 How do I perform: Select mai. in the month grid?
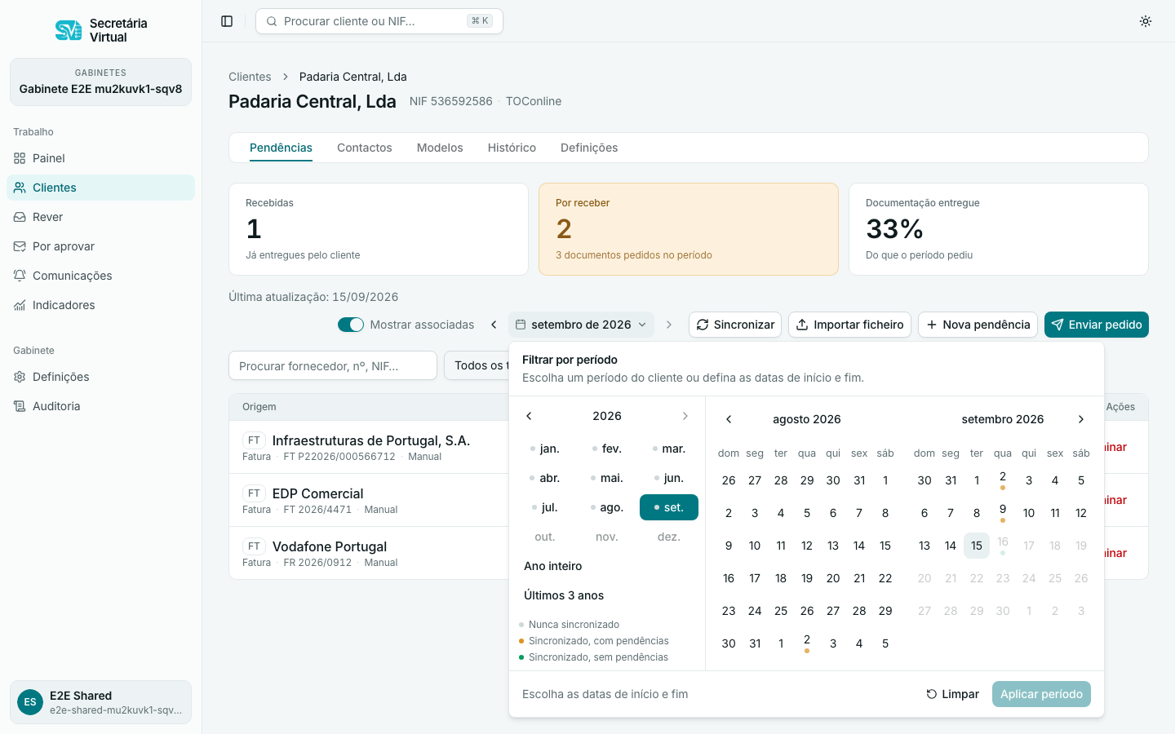pos(607,478)
